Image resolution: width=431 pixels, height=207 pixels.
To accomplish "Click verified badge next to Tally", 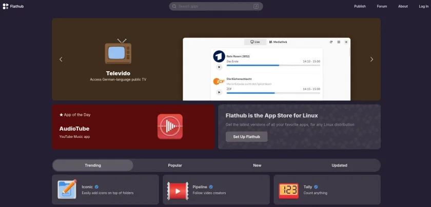I will (x=316, y=187).
